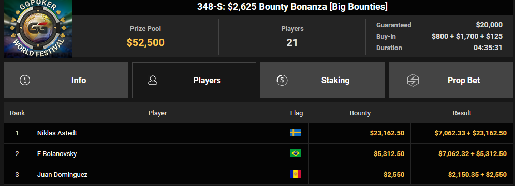Click the Players person silhouette icon

pos(153,81)
